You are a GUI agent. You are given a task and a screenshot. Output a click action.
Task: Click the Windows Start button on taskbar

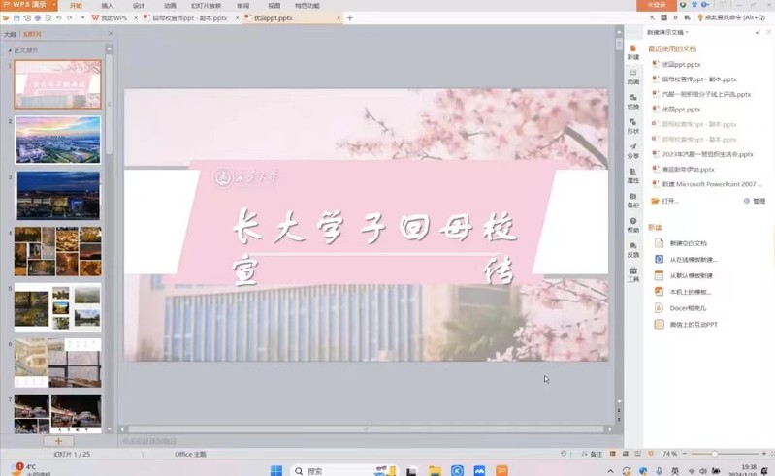pos(276,471)
